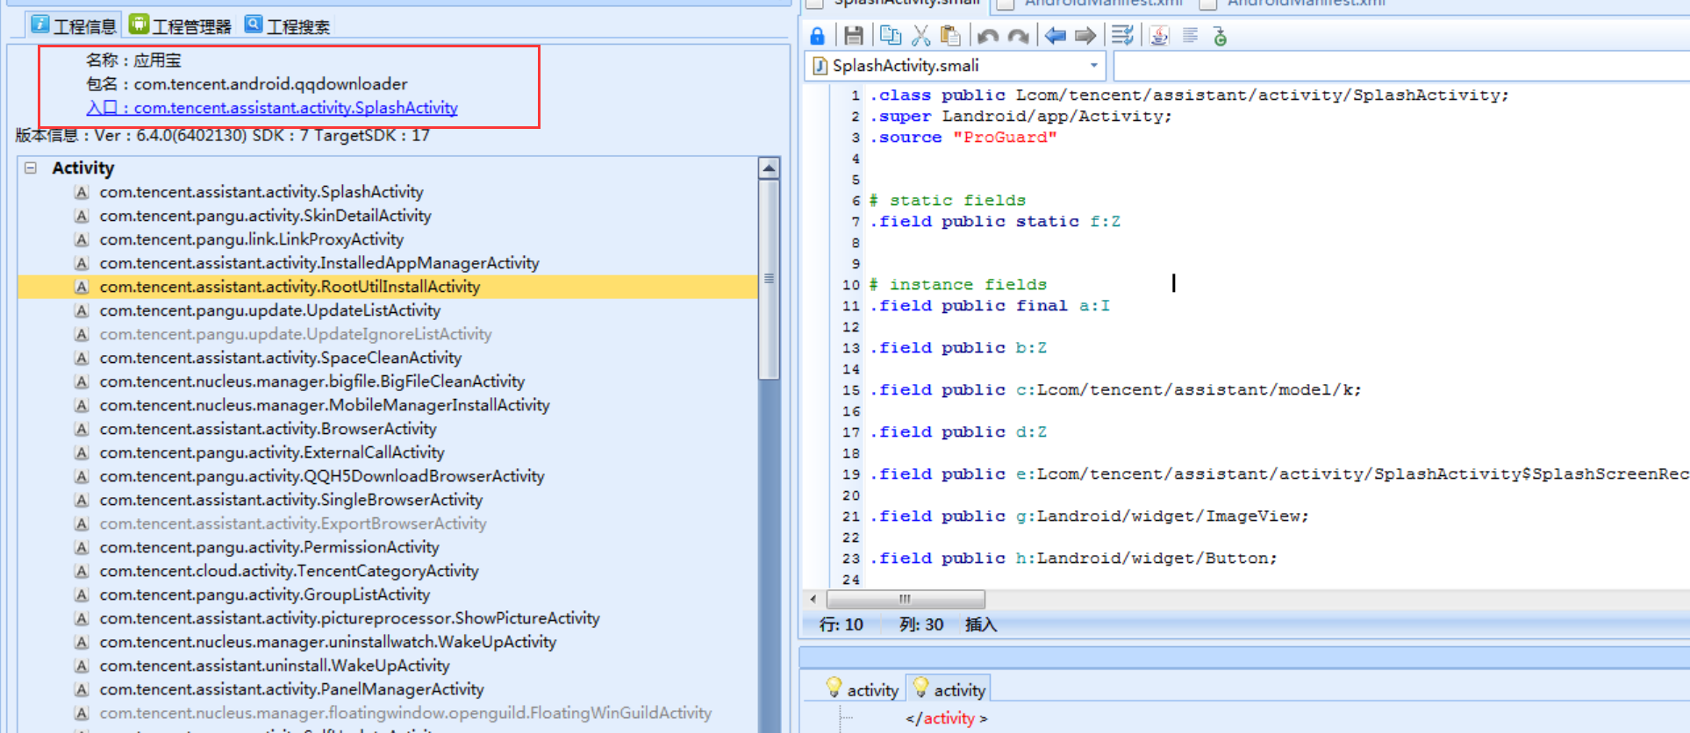Click the 版本信息 version text line
Image resolution: width=1690 pixels, height=733 pixels.
pos(223,136)
